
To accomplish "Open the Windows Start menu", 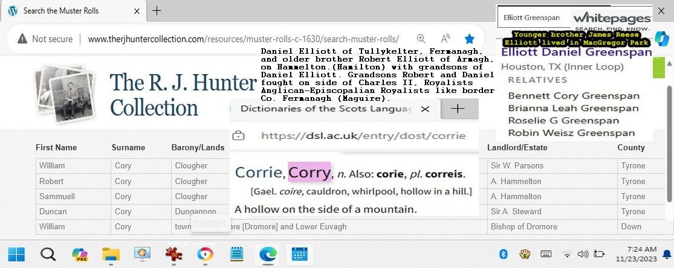I will coord(16,254).
